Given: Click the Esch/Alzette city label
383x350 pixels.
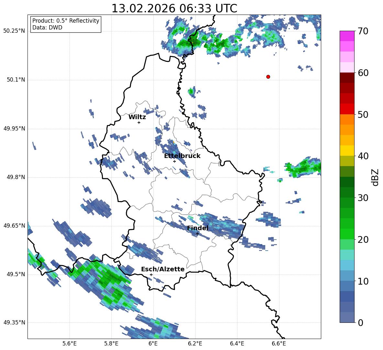Looking at the screenshot, I should pos(163,269).
